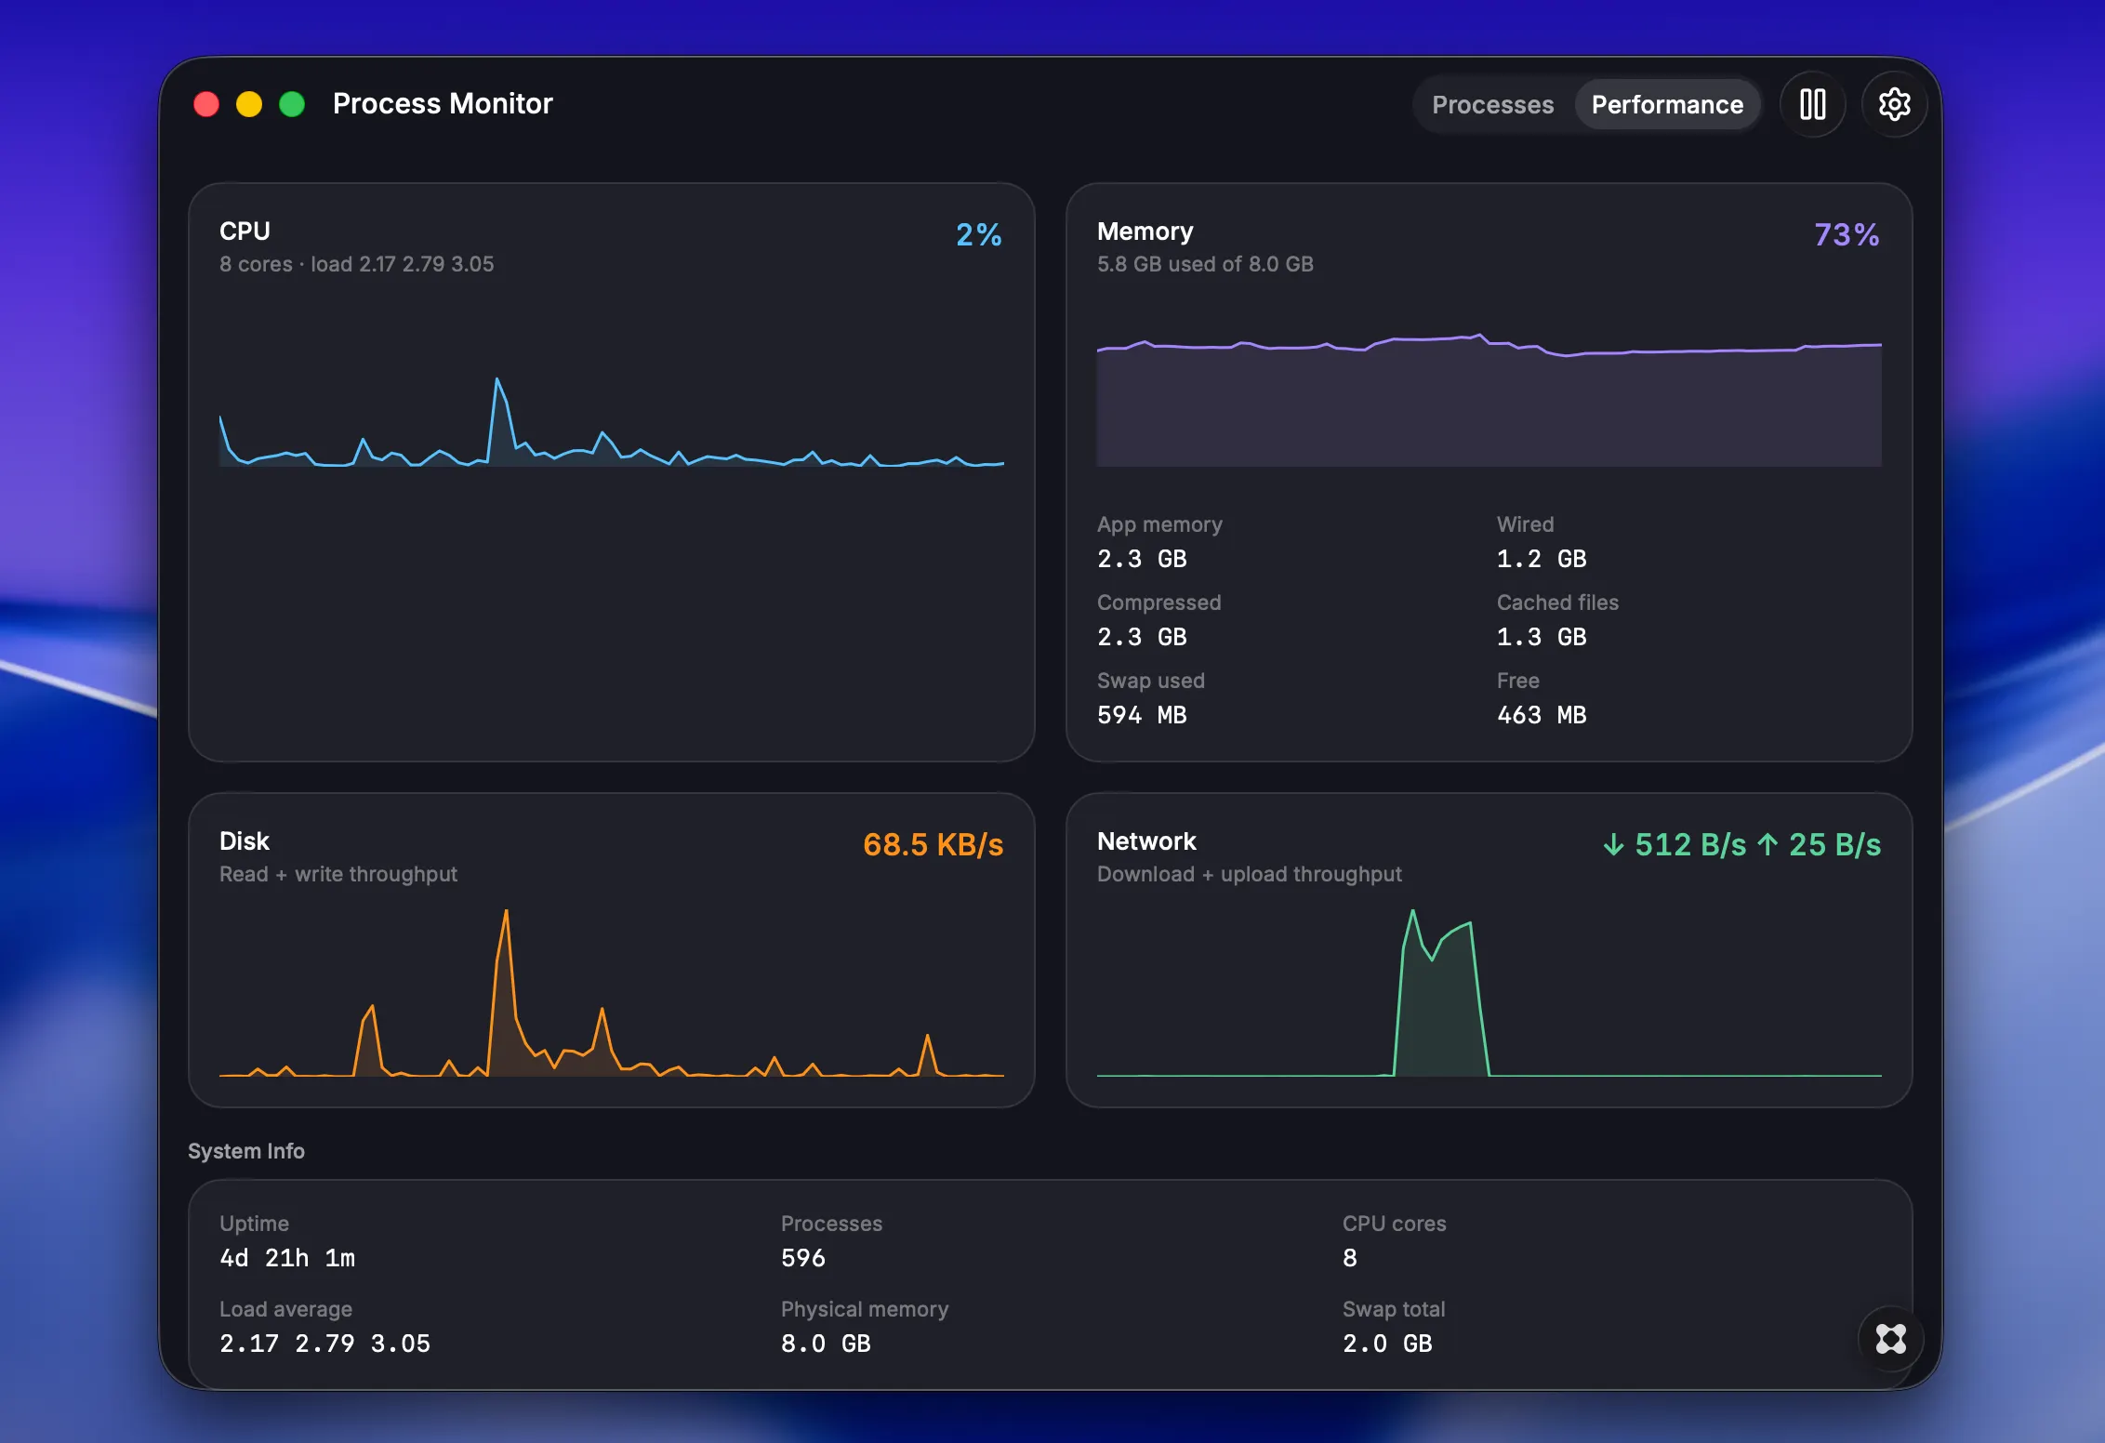Click the Swap used label

1150,681
